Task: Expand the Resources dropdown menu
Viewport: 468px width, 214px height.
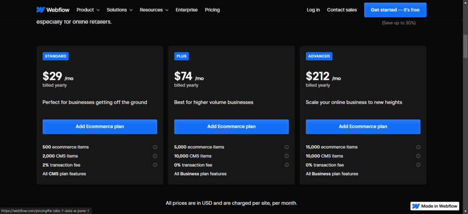Action: pyautogui.click(x=154, y=10)
